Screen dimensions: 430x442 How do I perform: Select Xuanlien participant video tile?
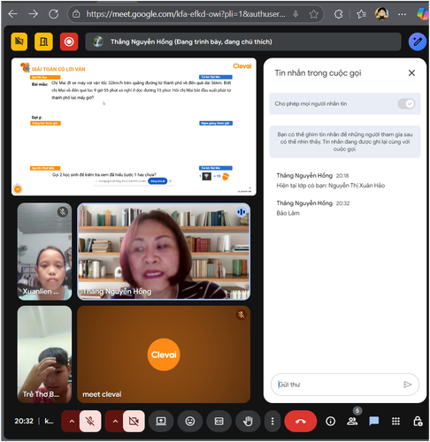44,251
